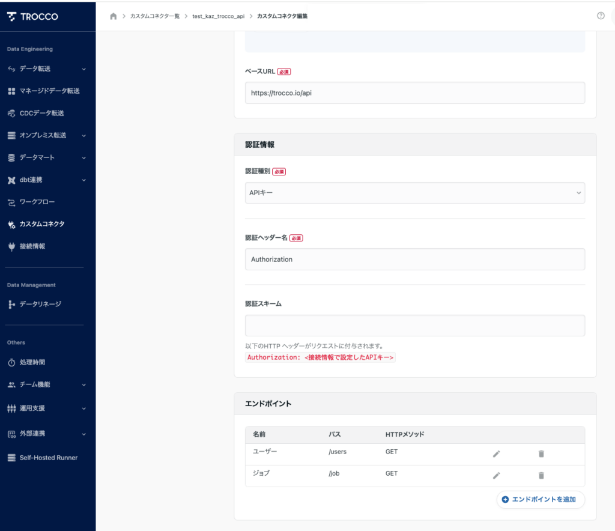
Task: Open test_kaz_trocco_api breadcrumb link
Action: pyautogui.click(x=218, y=16)
